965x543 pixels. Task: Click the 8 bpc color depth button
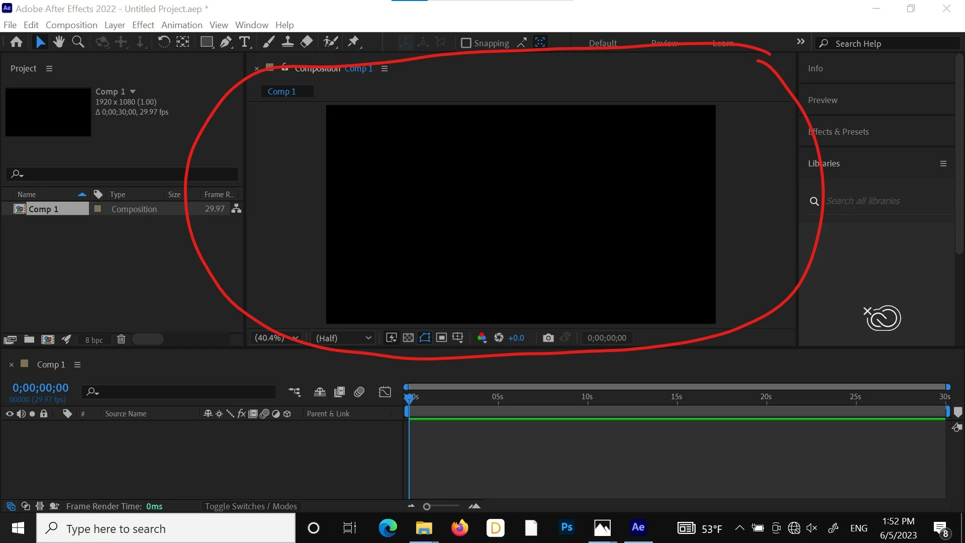[94, 340]
